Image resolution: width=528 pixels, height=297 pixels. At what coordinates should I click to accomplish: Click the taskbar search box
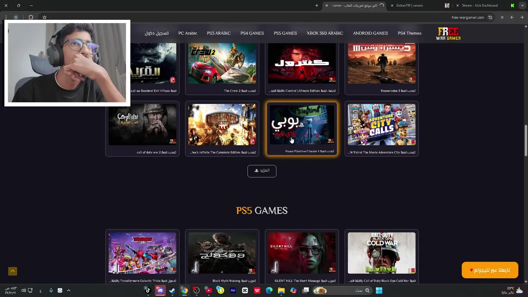point(342,290)
